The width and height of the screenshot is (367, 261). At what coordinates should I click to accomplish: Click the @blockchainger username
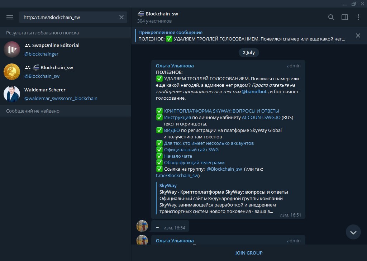pyautogui.click(x=42, y=54)
